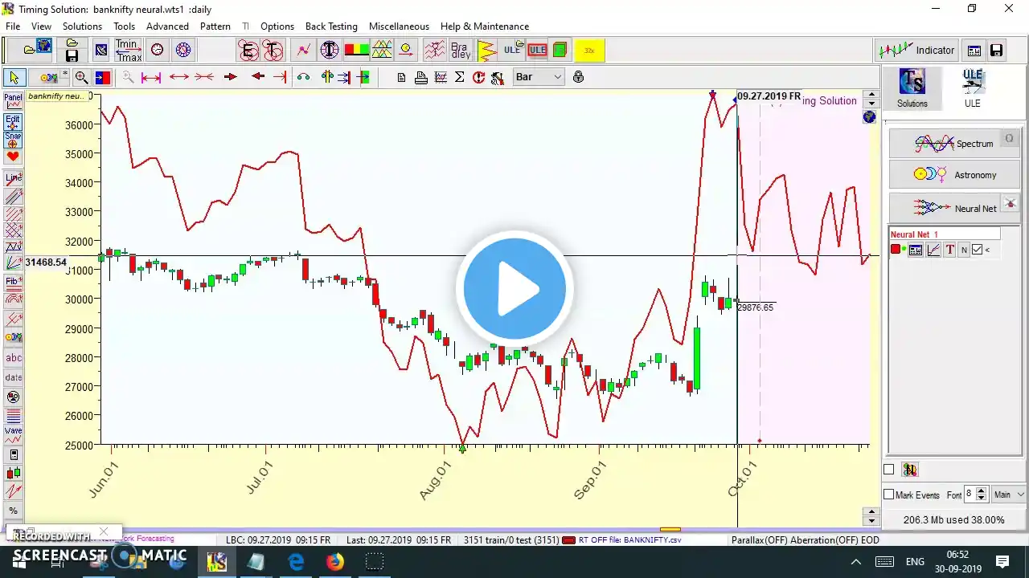Click the Bradley indicator icon

coord(460,50)
